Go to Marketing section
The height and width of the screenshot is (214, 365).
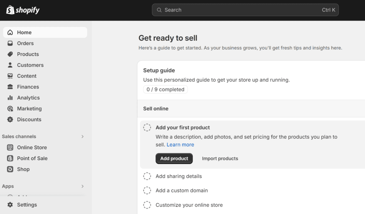[45, 108]
